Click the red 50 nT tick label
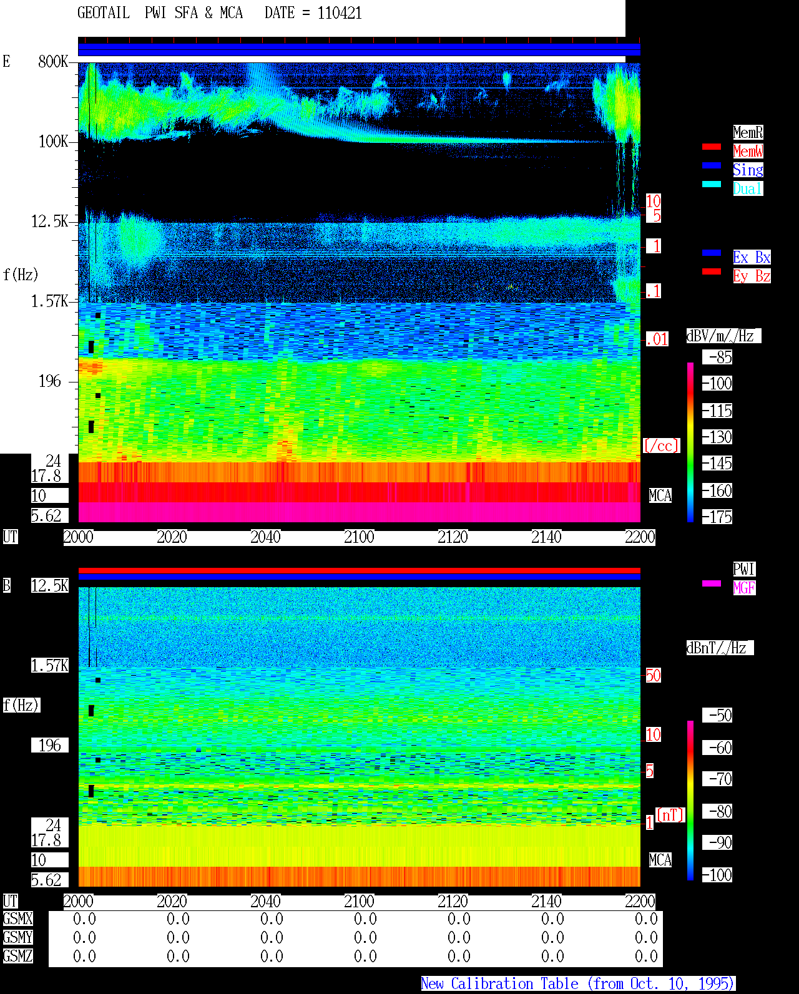This screenshot has width=799, height=994. tap(653, 675)
